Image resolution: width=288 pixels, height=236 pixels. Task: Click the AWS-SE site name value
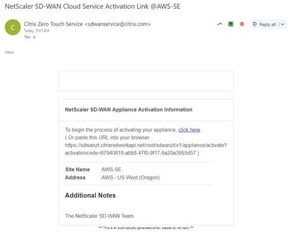(x=111, y=169)
